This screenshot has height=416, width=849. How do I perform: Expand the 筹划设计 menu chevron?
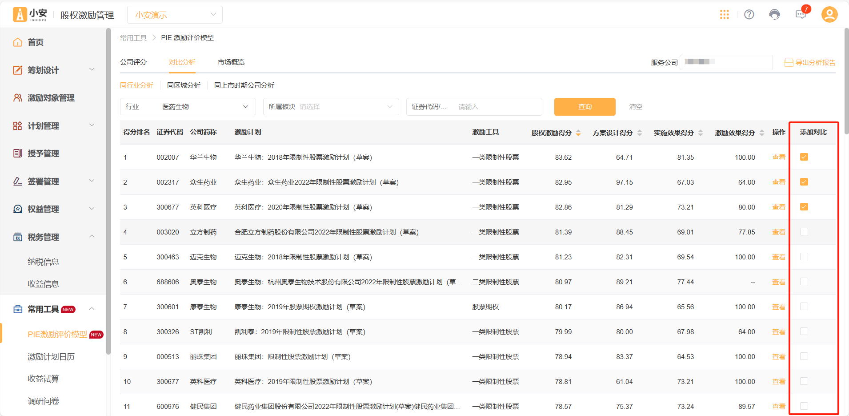pos(92,69)
